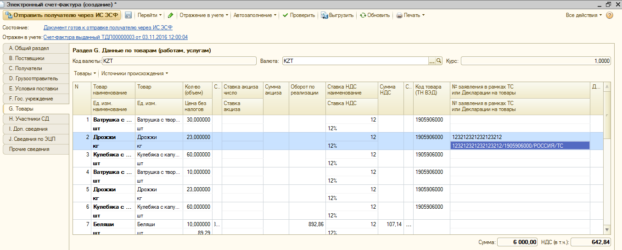Click the ellipsis select button in Валюта field
Viewport: 622px width, 250px height.
click(x=431, y=61)
